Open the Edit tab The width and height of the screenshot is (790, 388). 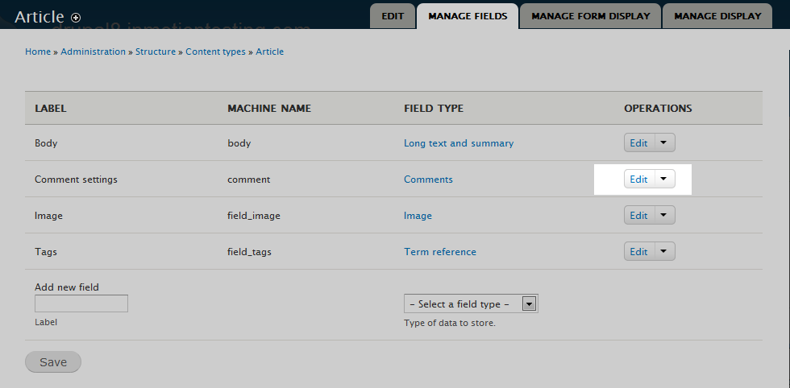click(393, 15)
